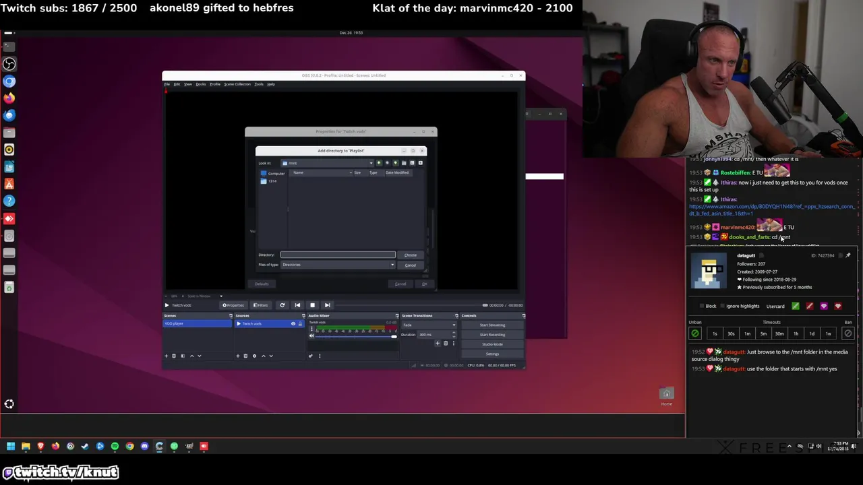863x485 pixels.
Task: Open the OBS Tools menu
Action: point(259,84)
